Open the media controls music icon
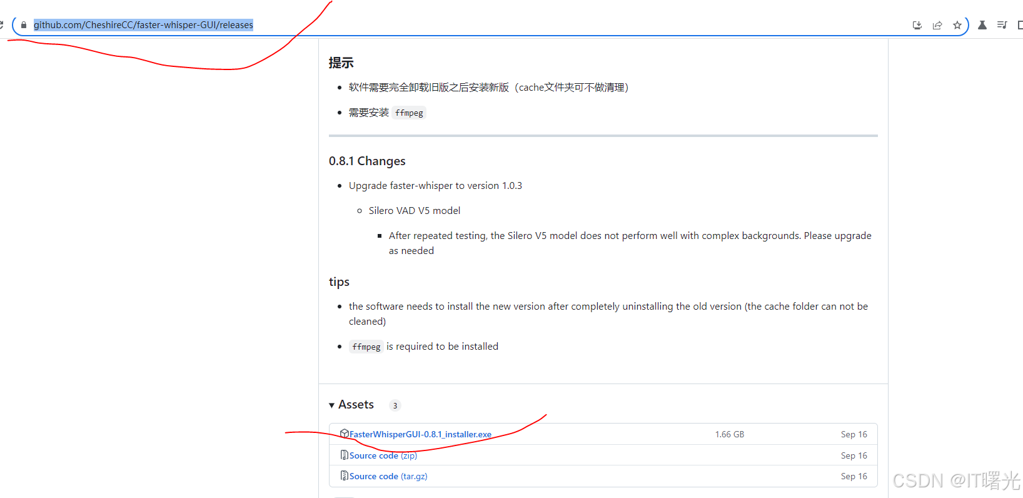Image resolution: width=1023 pixels, height=498 pixels. (1002, 25)
